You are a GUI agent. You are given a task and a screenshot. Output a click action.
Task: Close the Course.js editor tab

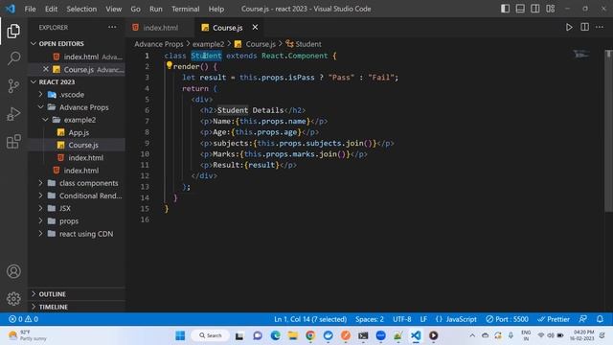point(255,28)
